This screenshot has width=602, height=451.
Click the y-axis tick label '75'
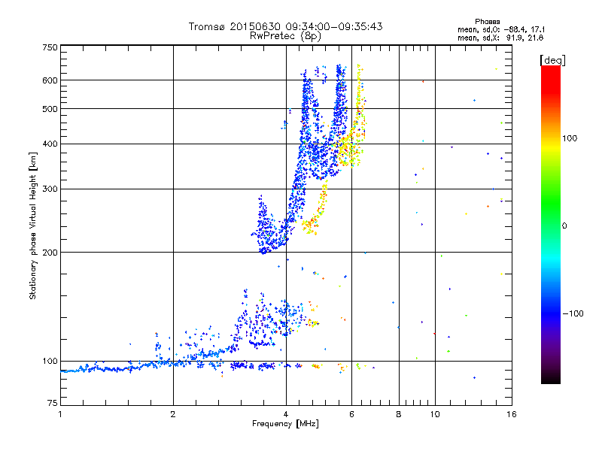pyautogui.click(x=53, y=403)
